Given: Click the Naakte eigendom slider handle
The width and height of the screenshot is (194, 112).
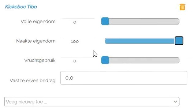Looking at the screenshot, I should [x=179, y=41].
